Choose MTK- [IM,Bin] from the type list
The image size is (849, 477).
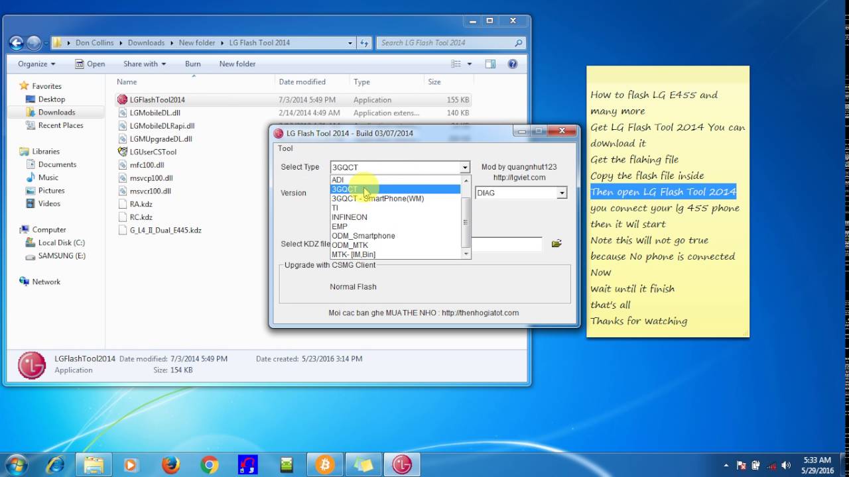(x=395, y=254)
